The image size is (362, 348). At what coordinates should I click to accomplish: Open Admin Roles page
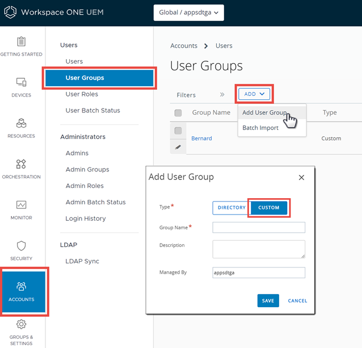click(x=85, y=186)
